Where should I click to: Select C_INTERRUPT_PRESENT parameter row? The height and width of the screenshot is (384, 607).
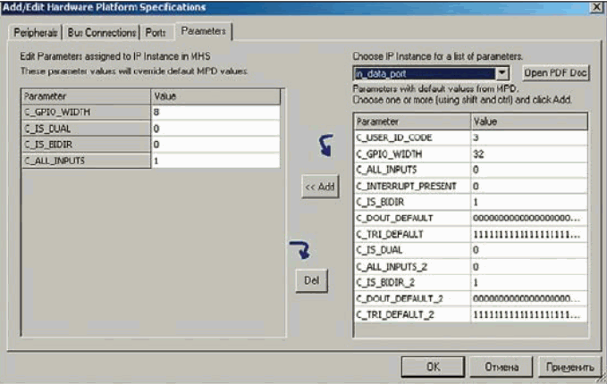pyautogui.click(x=411, y=186)
